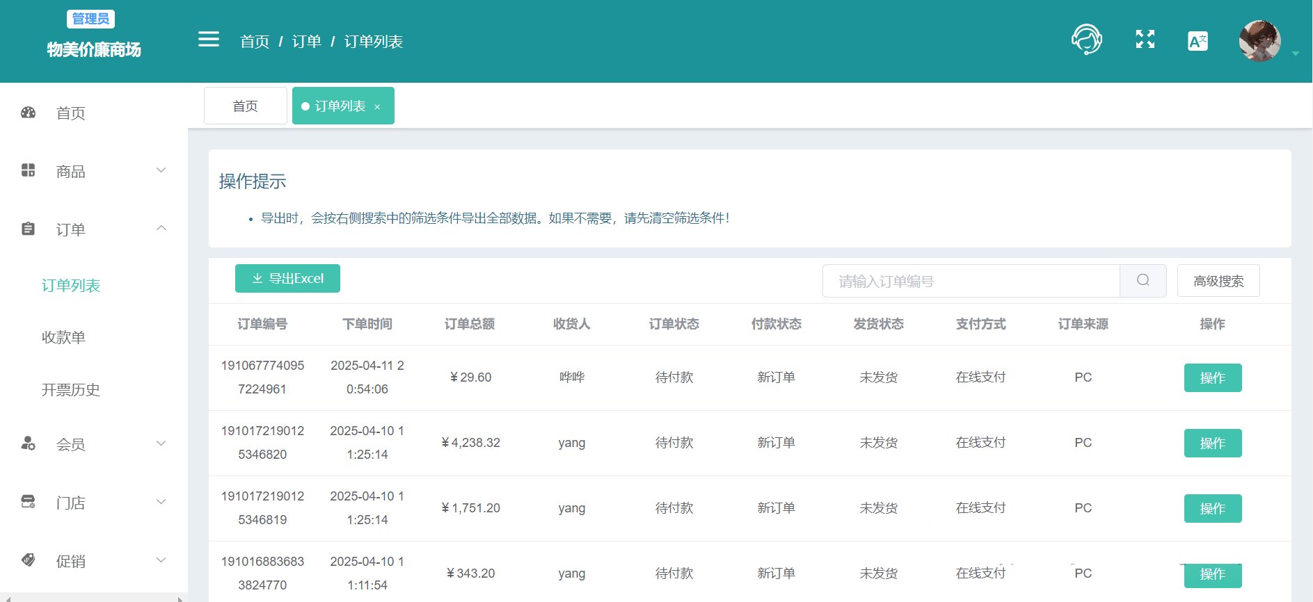Collapse the 订单 sidebar menu
The image size is (1313, 602).
coord(93,229)
